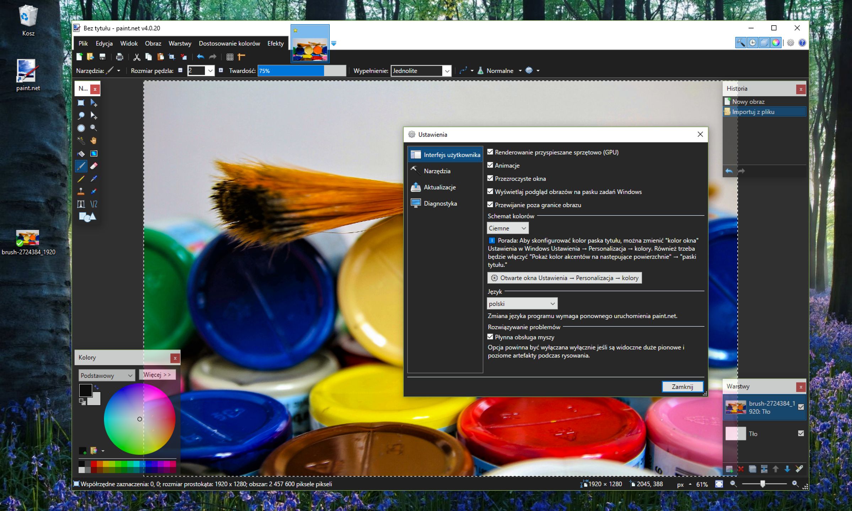Screen dimensions: 852x511
Task: Open the Jednolite fill dropdown
Action: pos(421,71)
